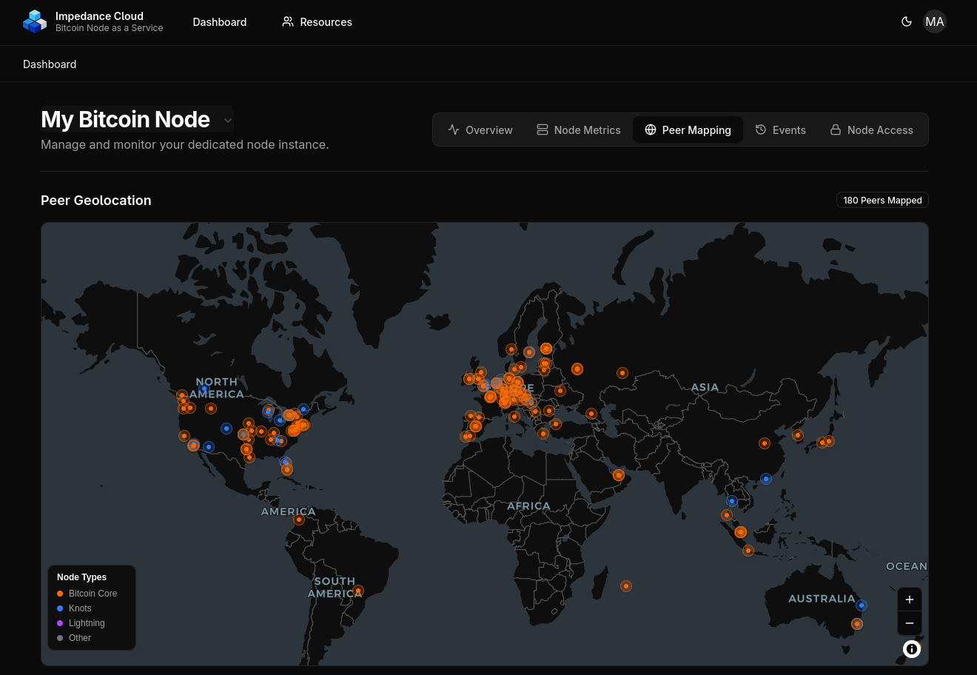Navigate using the Dashboard breadcrumb

click(50, 64)
